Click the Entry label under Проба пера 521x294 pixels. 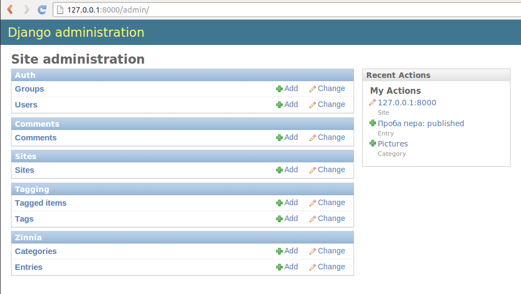point(386,133)
